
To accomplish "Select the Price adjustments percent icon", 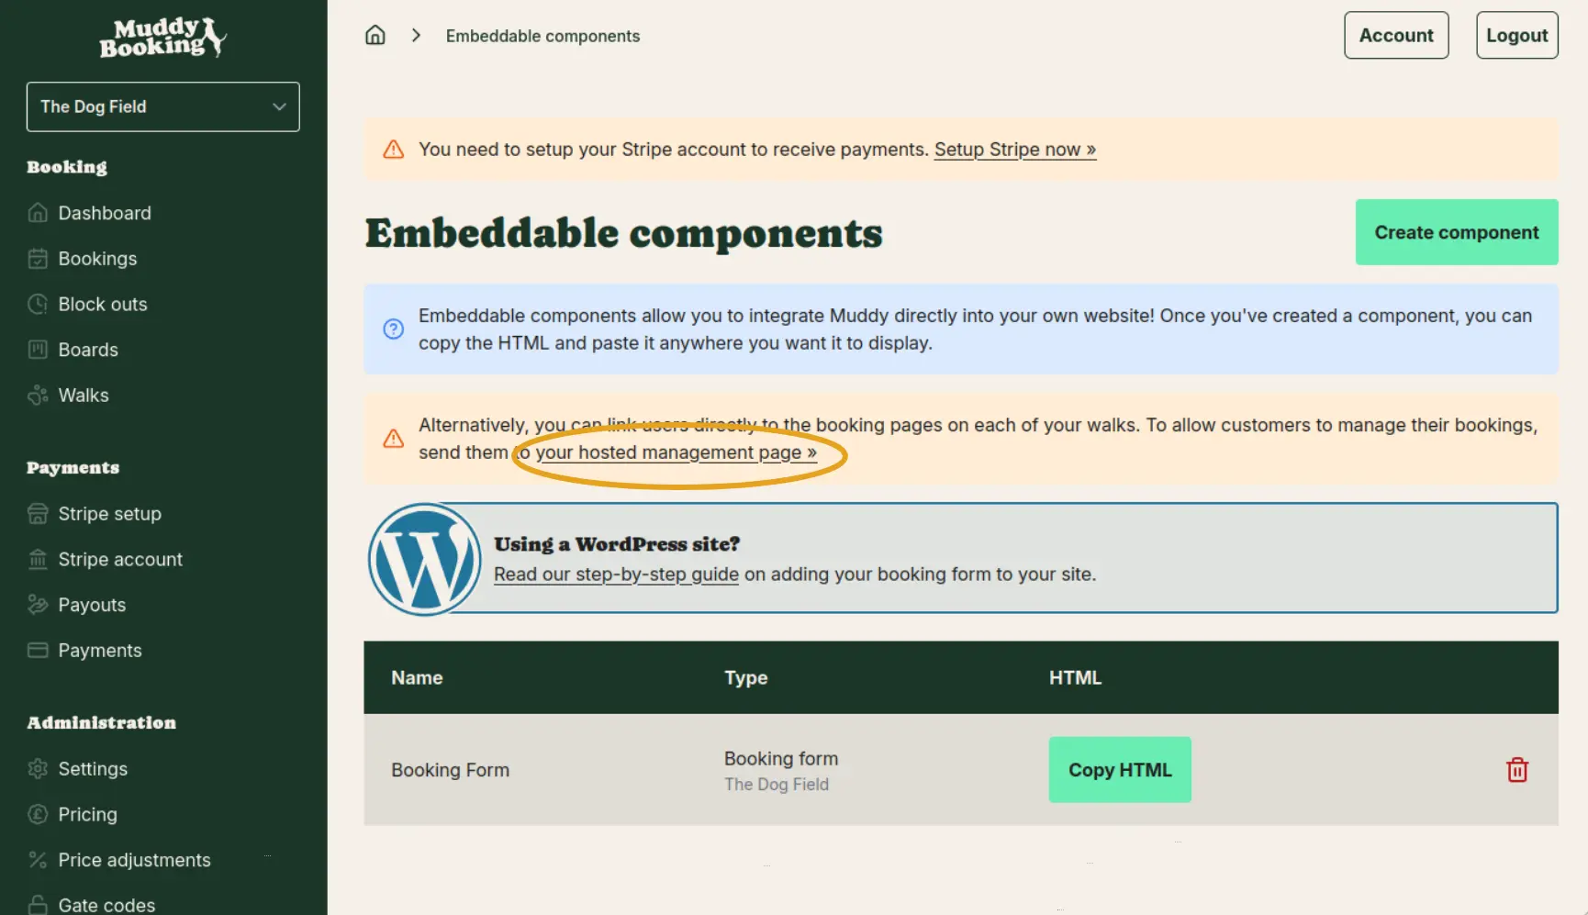I will (38, 860).
